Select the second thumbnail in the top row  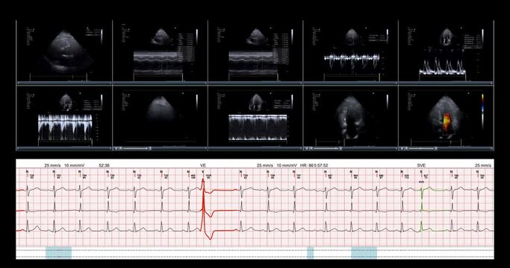[x=160, y=53]
